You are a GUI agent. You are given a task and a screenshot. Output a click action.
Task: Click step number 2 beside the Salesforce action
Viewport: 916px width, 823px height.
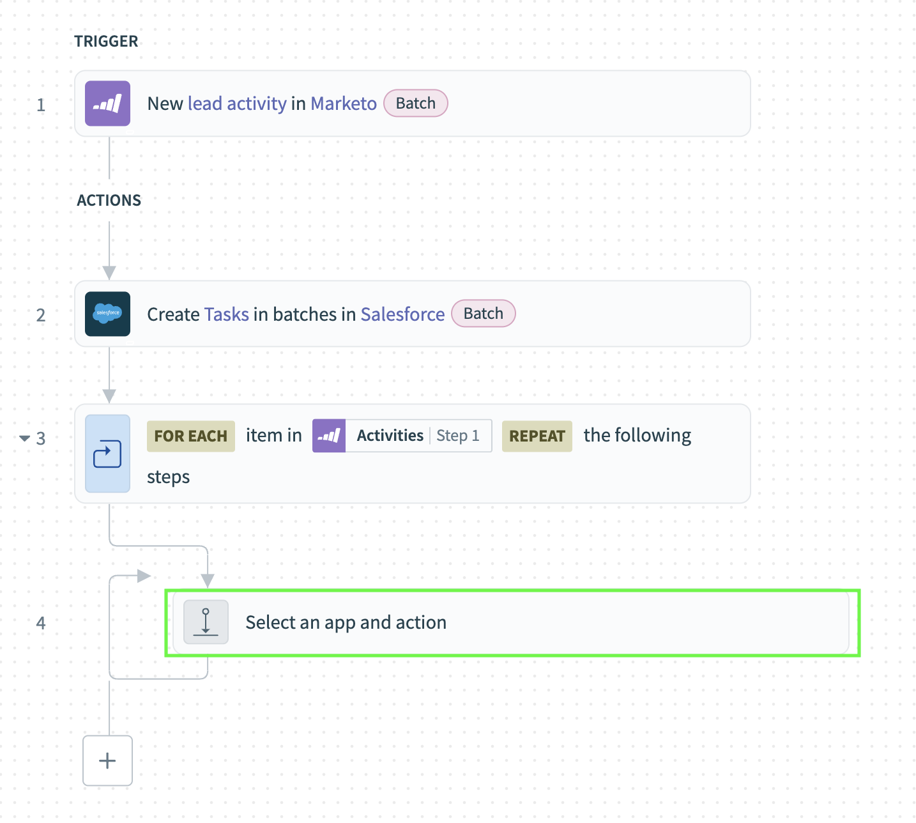coord(41,315)
